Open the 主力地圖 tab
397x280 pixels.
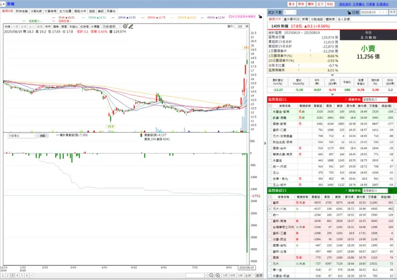pyautogui.click(x=65, y=11)
